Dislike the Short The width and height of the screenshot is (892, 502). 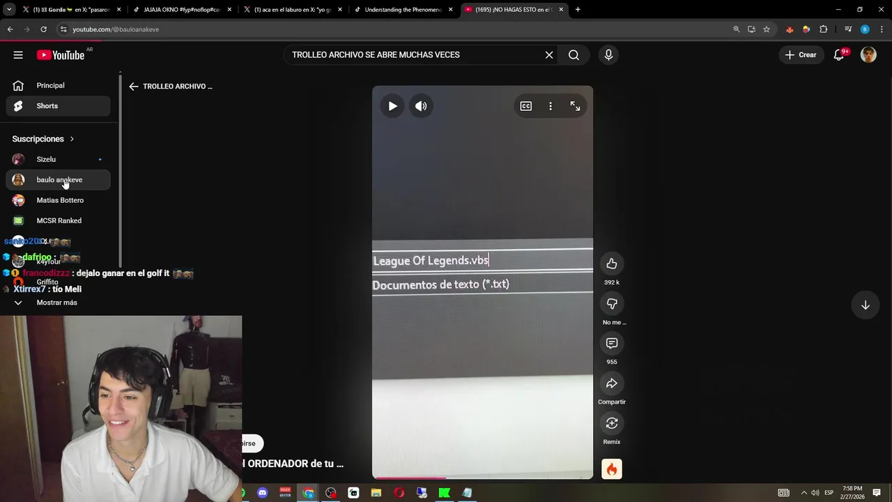(612, 303)
